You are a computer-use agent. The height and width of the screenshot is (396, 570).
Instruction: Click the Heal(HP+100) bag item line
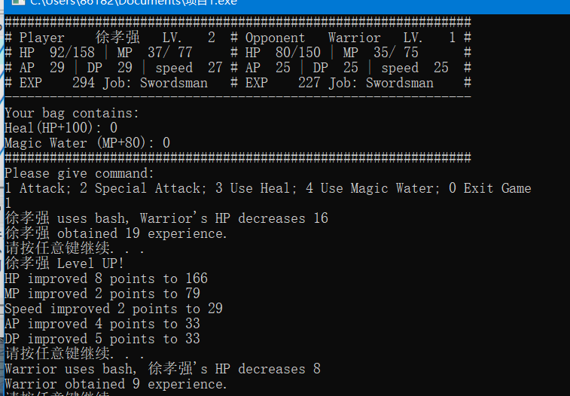(61, 128)
